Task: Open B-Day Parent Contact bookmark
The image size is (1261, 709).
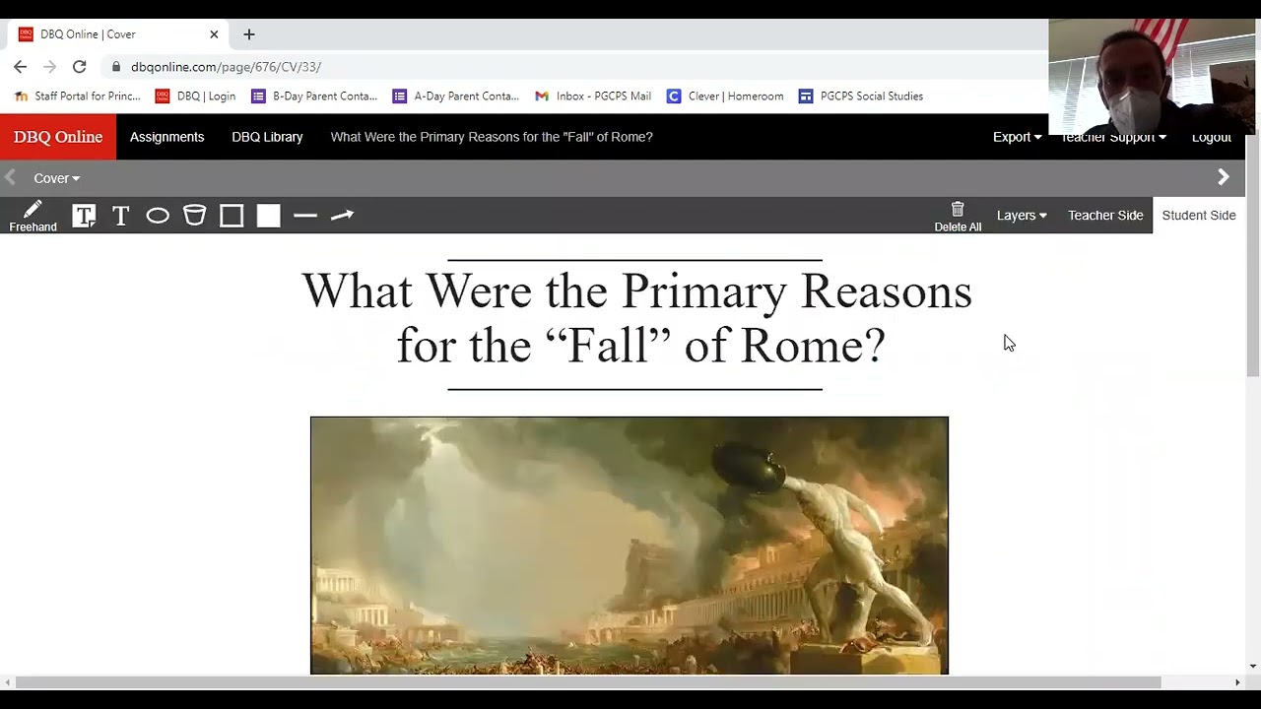Action: pos(314,97)
